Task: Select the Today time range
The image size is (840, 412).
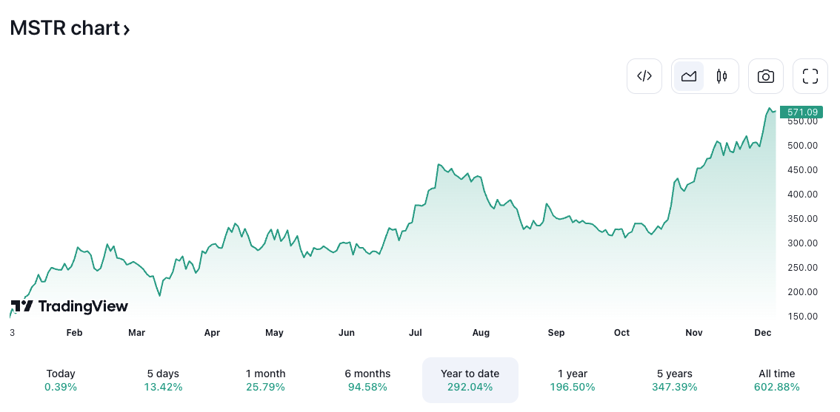Action: [61, 380]
